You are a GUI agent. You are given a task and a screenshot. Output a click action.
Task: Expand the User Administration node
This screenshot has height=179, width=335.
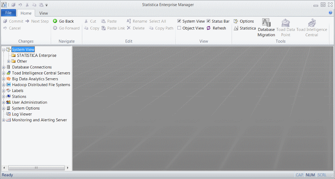pyautogui.click(x=4, y=102)
